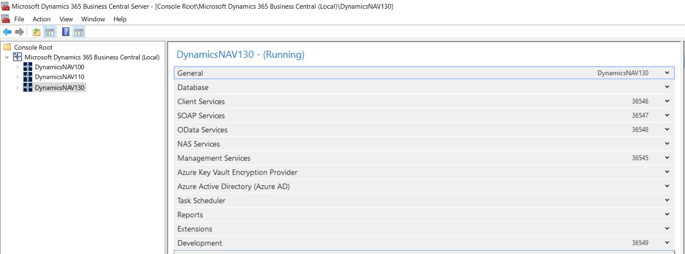
Task: Open the View menu
Action: click(x=66, y=19)
